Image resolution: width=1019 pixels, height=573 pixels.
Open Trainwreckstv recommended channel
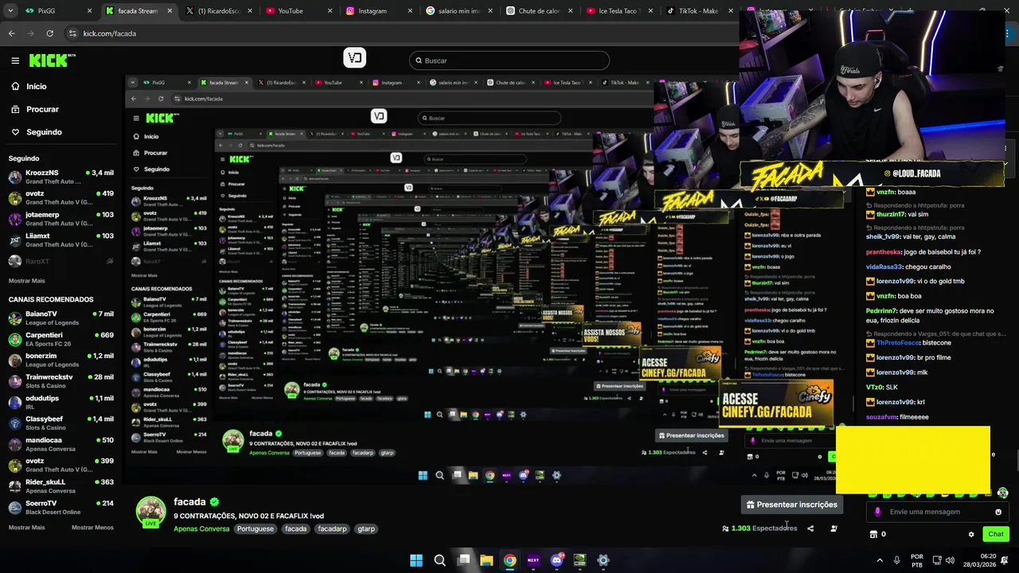61,381
